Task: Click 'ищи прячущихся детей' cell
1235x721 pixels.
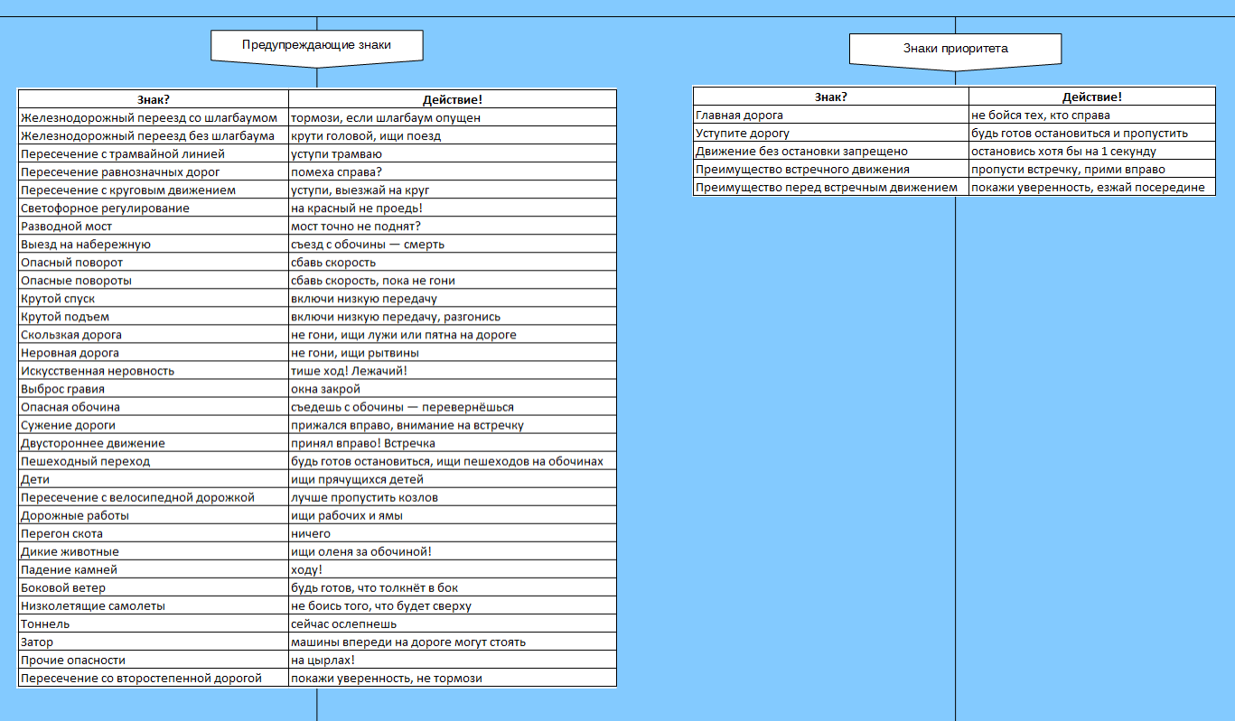Action: click(452, 479)
